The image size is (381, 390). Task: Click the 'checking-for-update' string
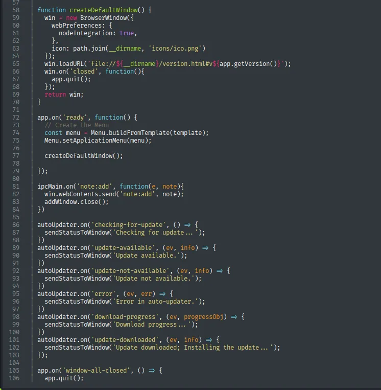[x=129, y=225]
